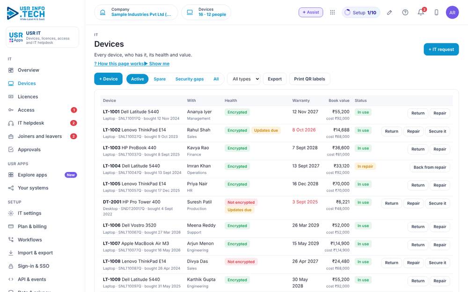Click the Licences sidebar icon
Image resolution: width=468 pixels, height=292 pixels.
pos(11,97)
